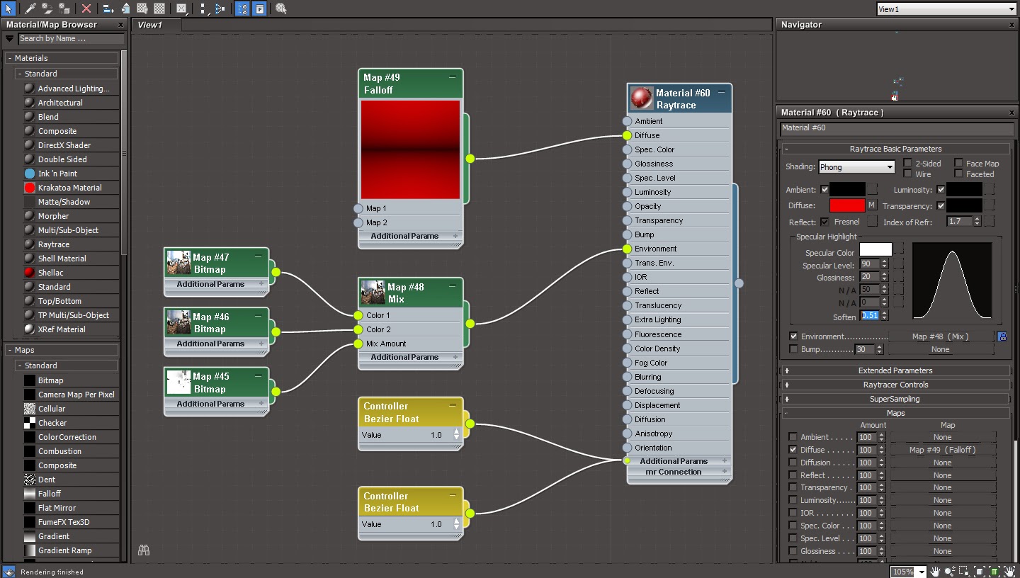
Task: Uncheck the Fresnel Reflect checkbox
Action: pos(824,222)
